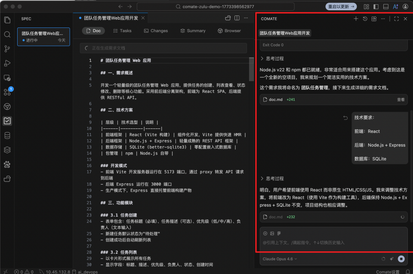Open the Search view in activity bar
The width and height of the screenshot is (413, 274).
tap(7, 34)
